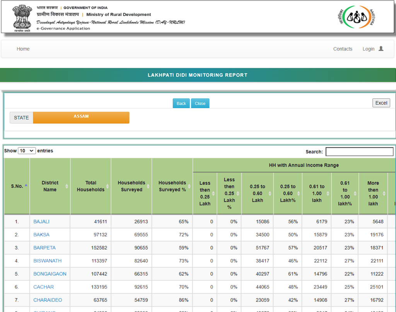Sort by Households Surveyed column
This screenshot has height=312, width=396.
point(148,186)
